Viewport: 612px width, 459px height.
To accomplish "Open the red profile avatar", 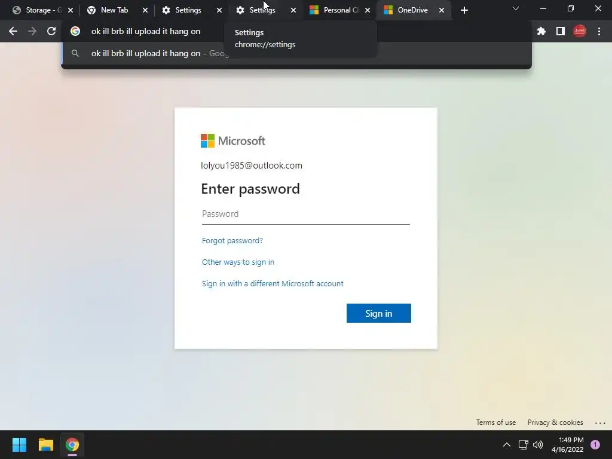I will [580, 31].
